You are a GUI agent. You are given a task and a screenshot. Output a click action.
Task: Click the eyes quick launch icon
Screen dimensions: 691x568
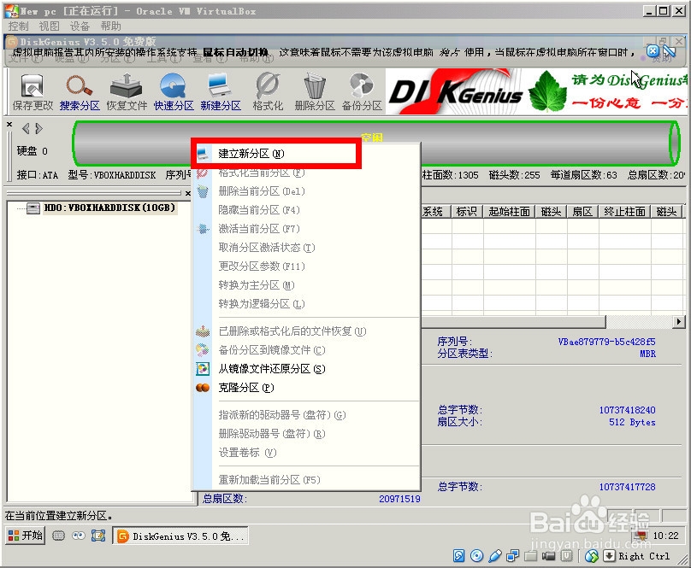click(x=79, y=536)
